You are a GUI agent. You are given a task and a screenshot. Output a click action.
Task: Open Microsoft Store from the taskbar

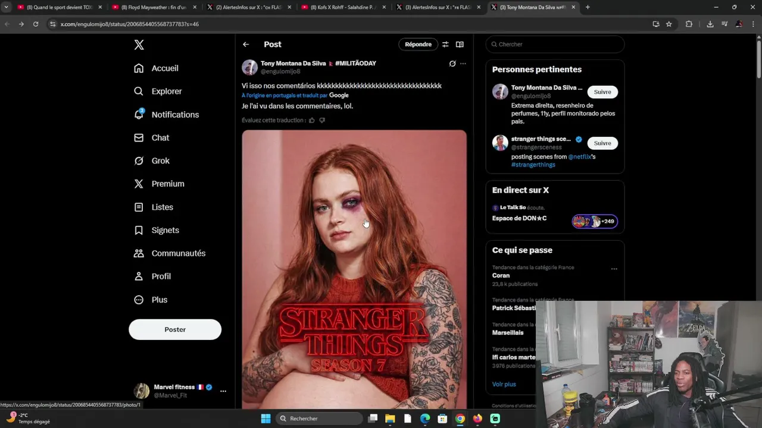pyautogui.click(x=442, y=418)
